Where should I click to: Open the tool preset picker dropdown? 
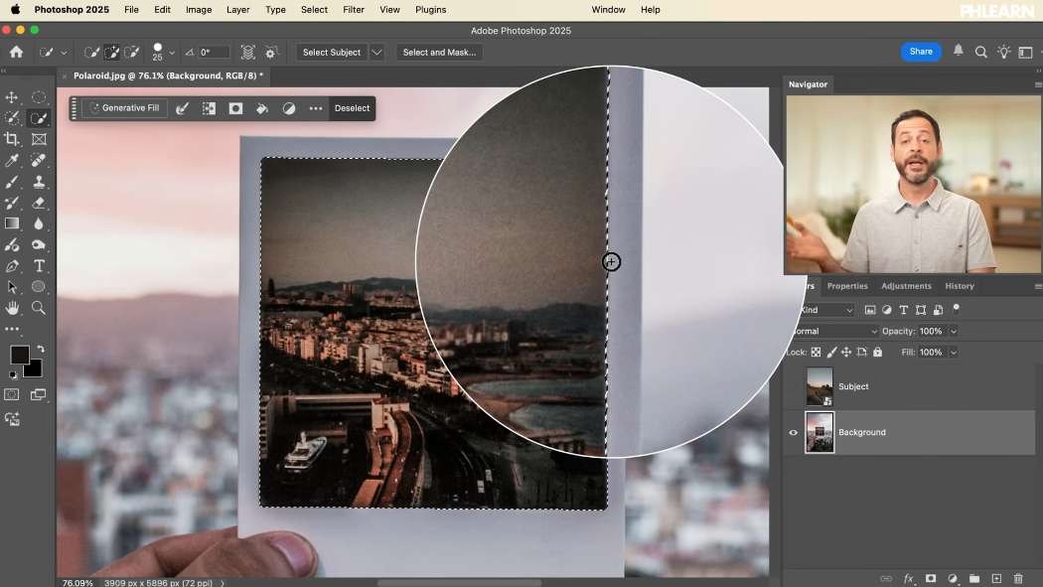pos(64,53)
